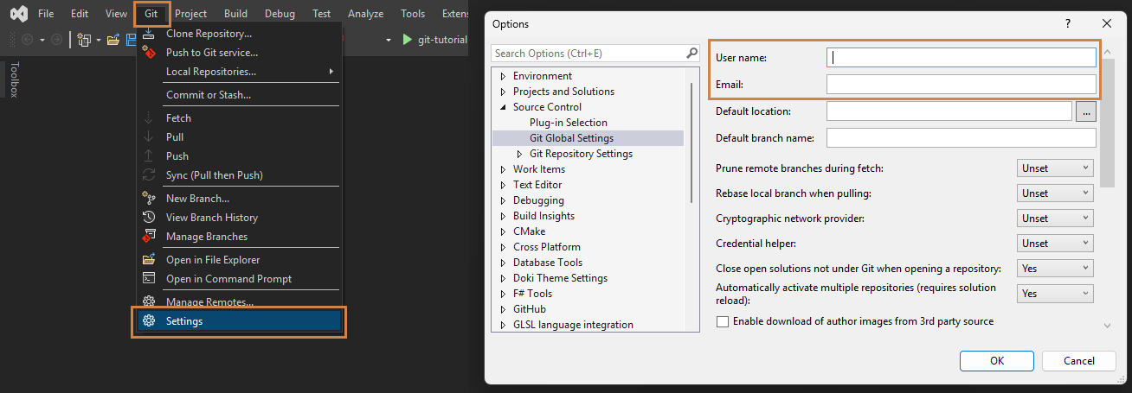Click the OK button
Screen dimensions: 1132x393
(x=997, y=361)
